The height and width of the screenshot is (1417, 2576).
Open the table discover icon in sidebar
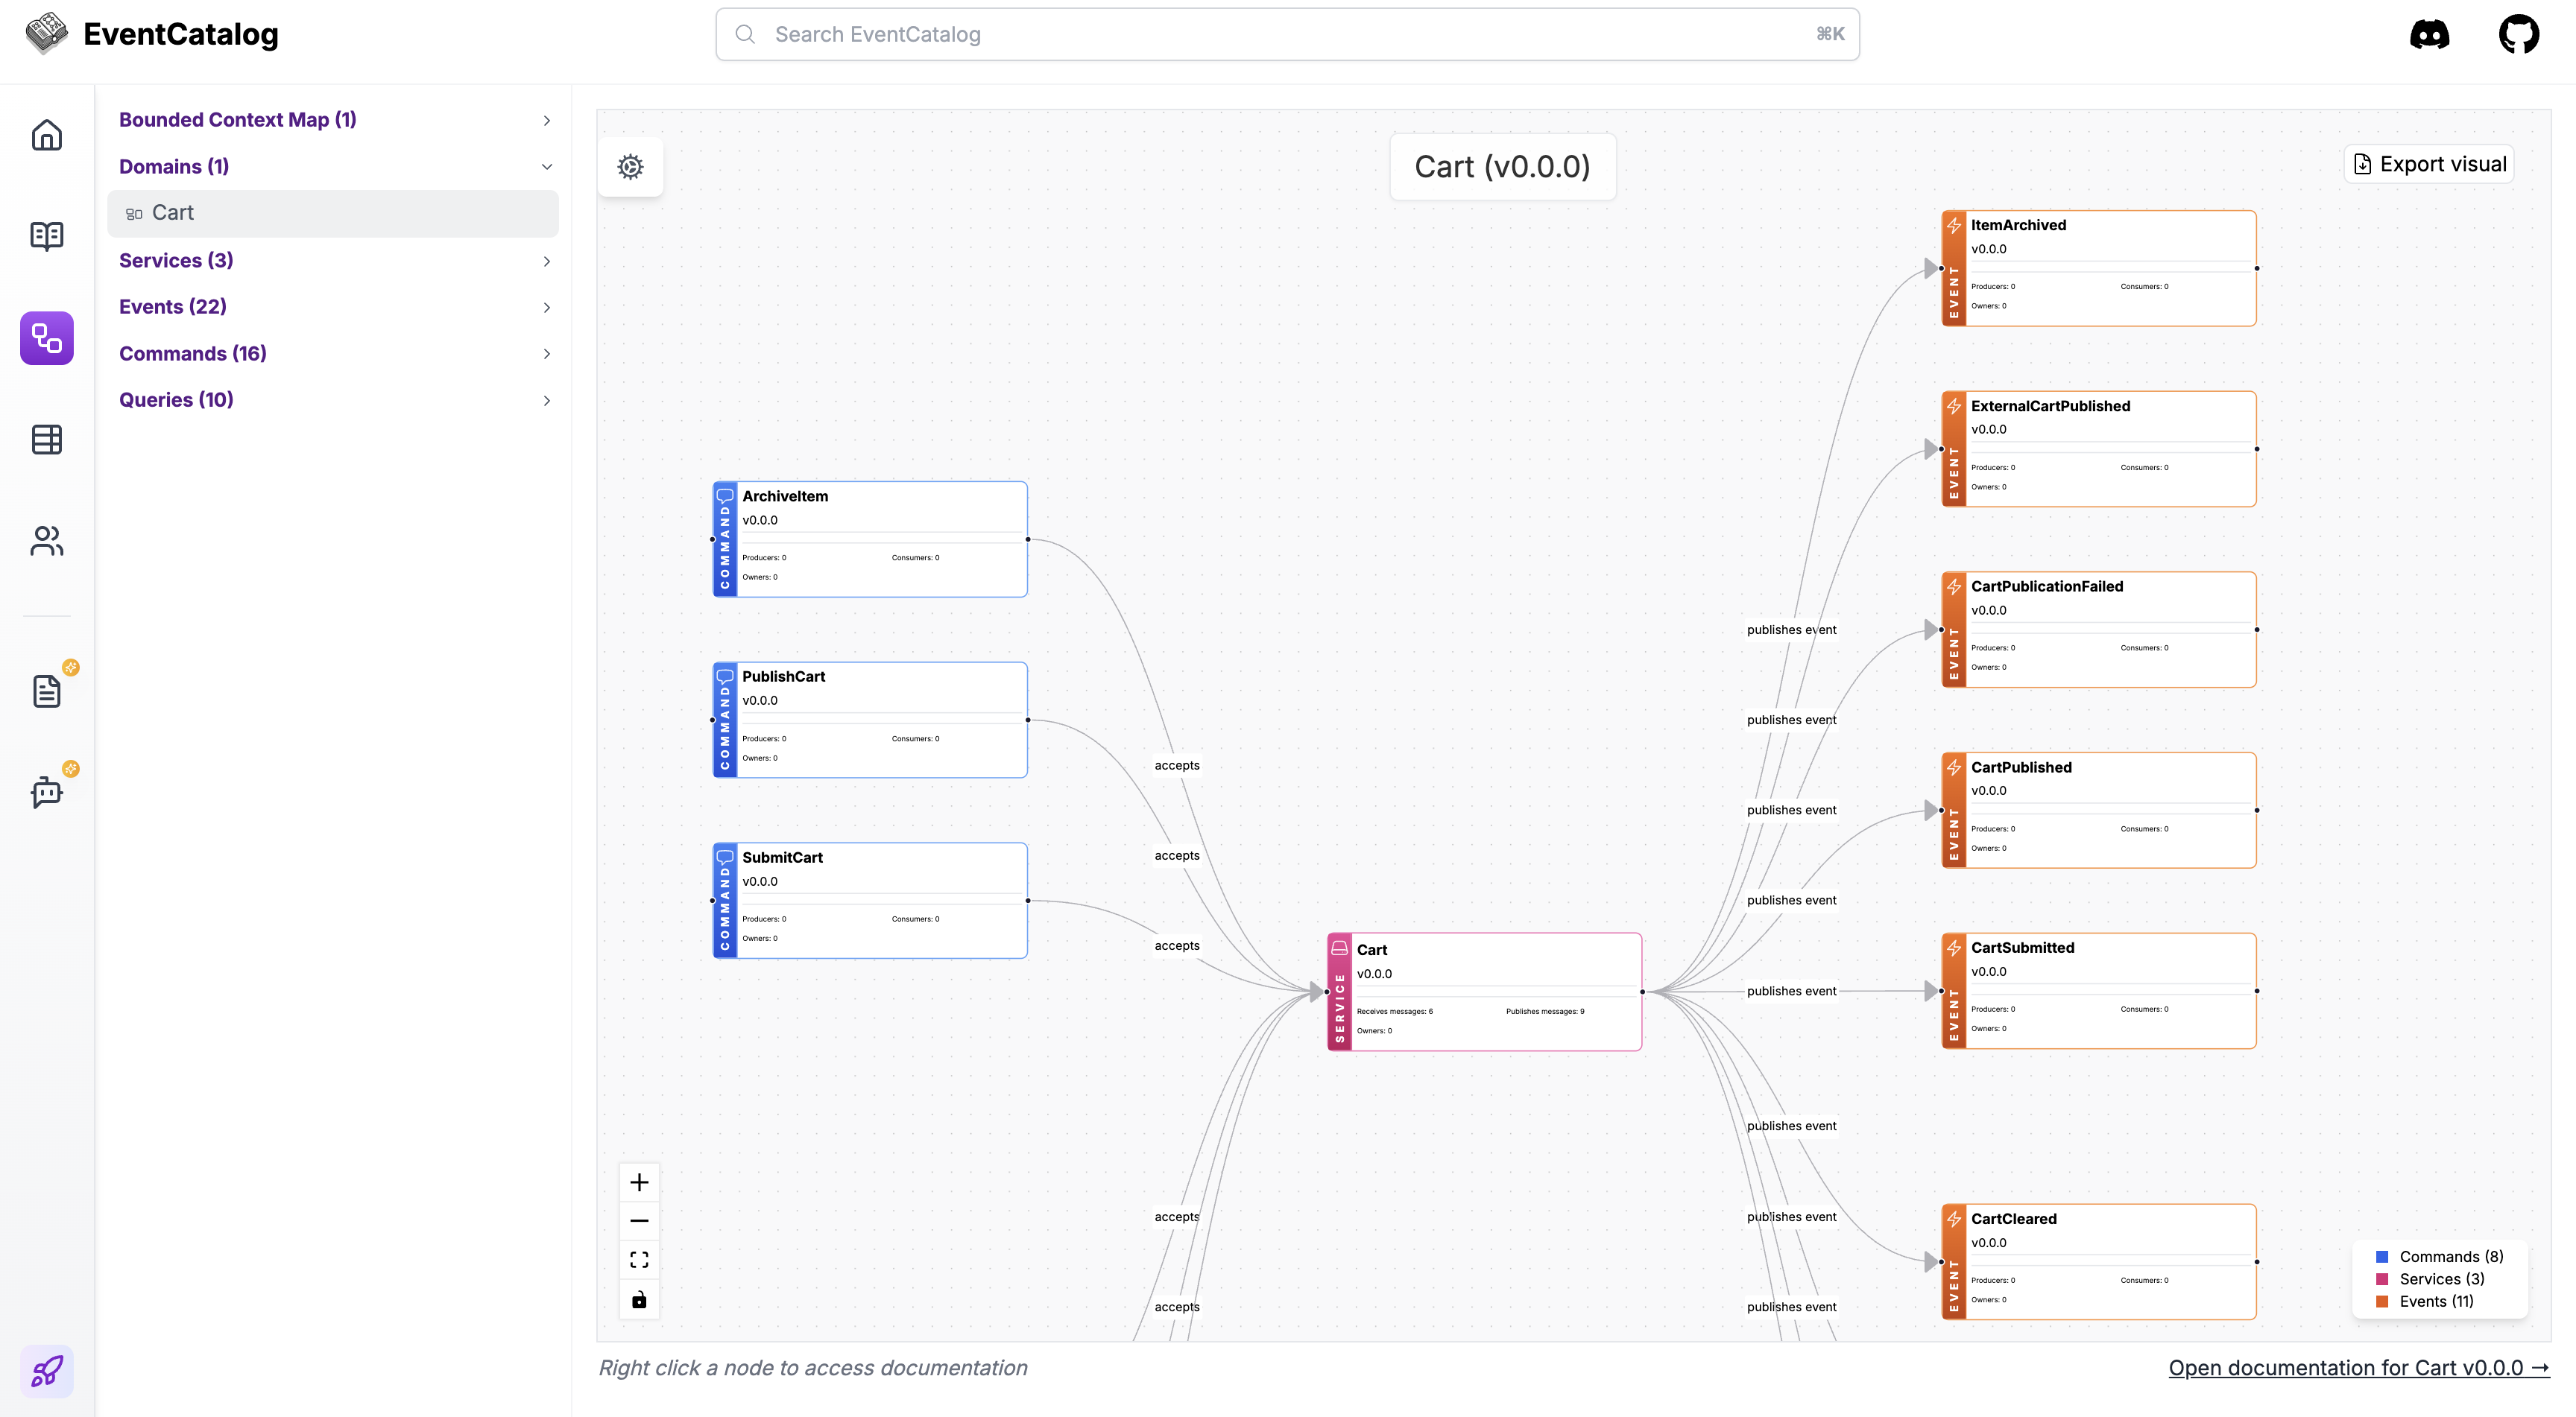[47, 440]
